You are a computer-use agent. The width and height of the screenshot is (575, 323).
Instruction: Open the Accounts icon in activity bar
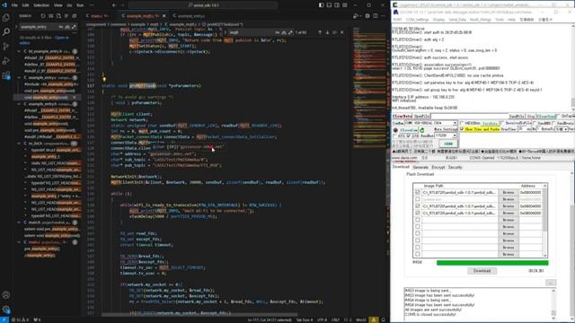coord(6,295)
